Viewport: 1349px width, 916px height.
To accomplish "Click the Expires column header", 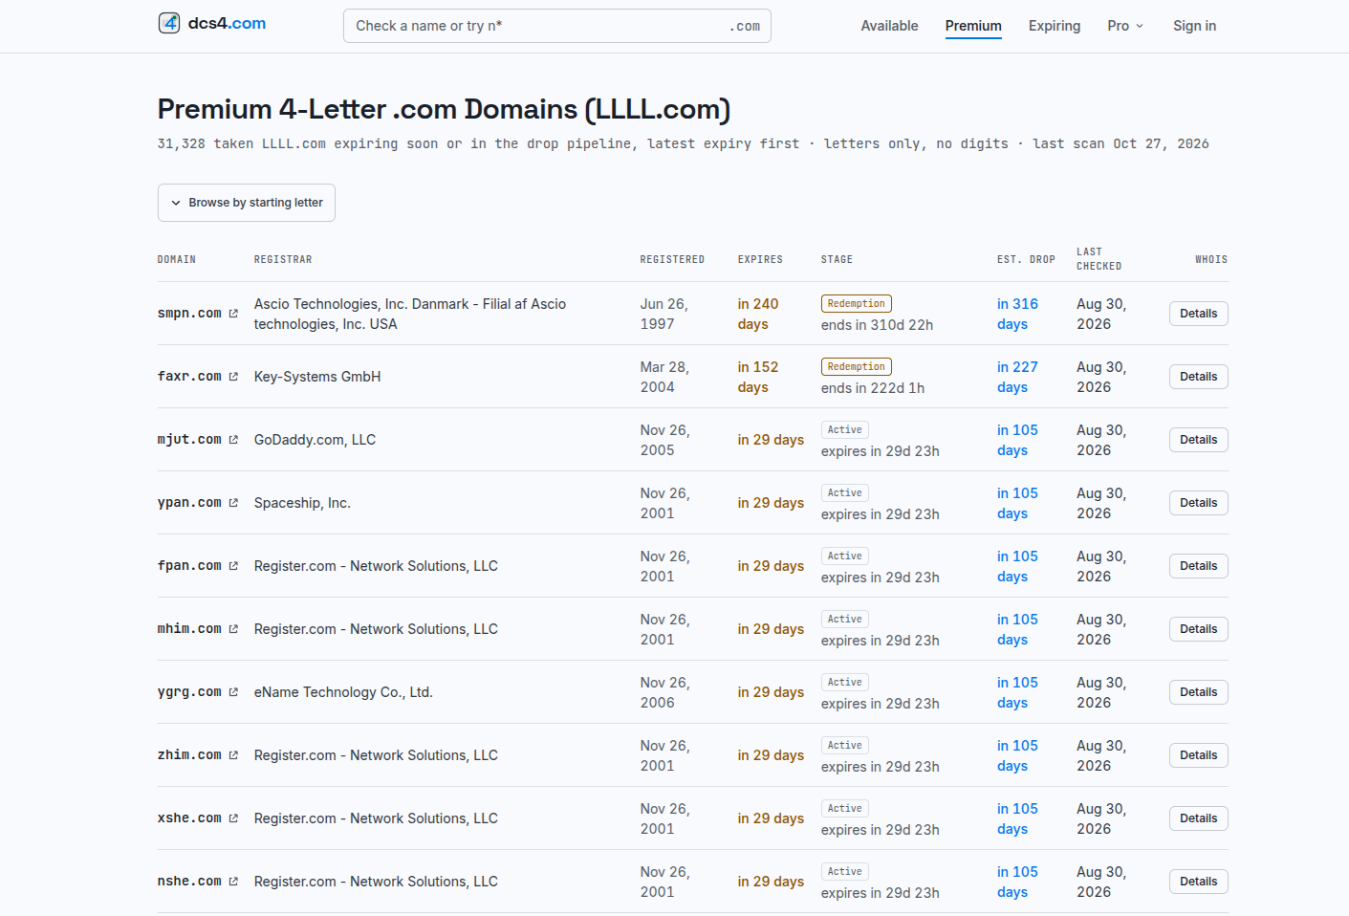I will pos(760,260).
